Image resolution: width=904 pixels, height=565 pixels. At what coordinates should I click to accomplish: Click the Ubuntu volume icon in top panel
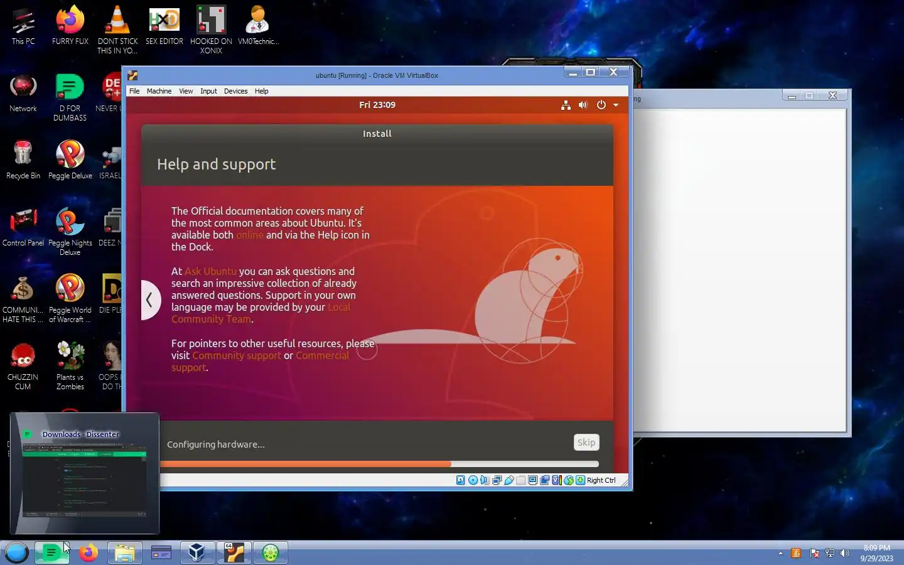click(x=583, y=105)
